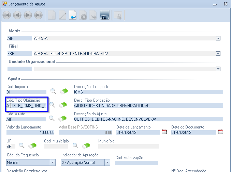Click the first record navigation button
Image resolution: width=231 pixels, height=172 pixels.
7,15
